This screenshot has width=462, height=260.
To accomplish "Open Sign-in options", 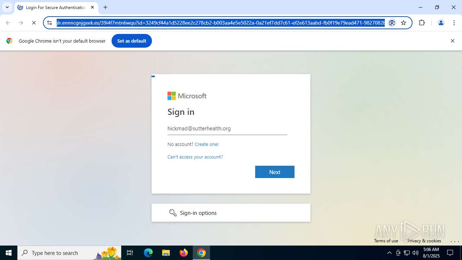I will [231, 213].
